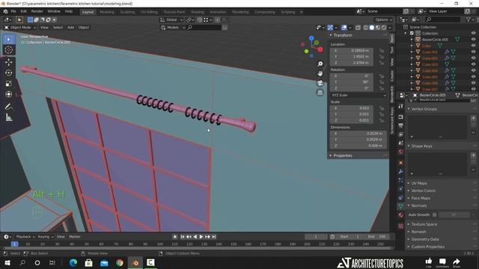Click Scale Z value field
Image resolution: width=479 pixels, height=269 pixels.
(352, 120)
